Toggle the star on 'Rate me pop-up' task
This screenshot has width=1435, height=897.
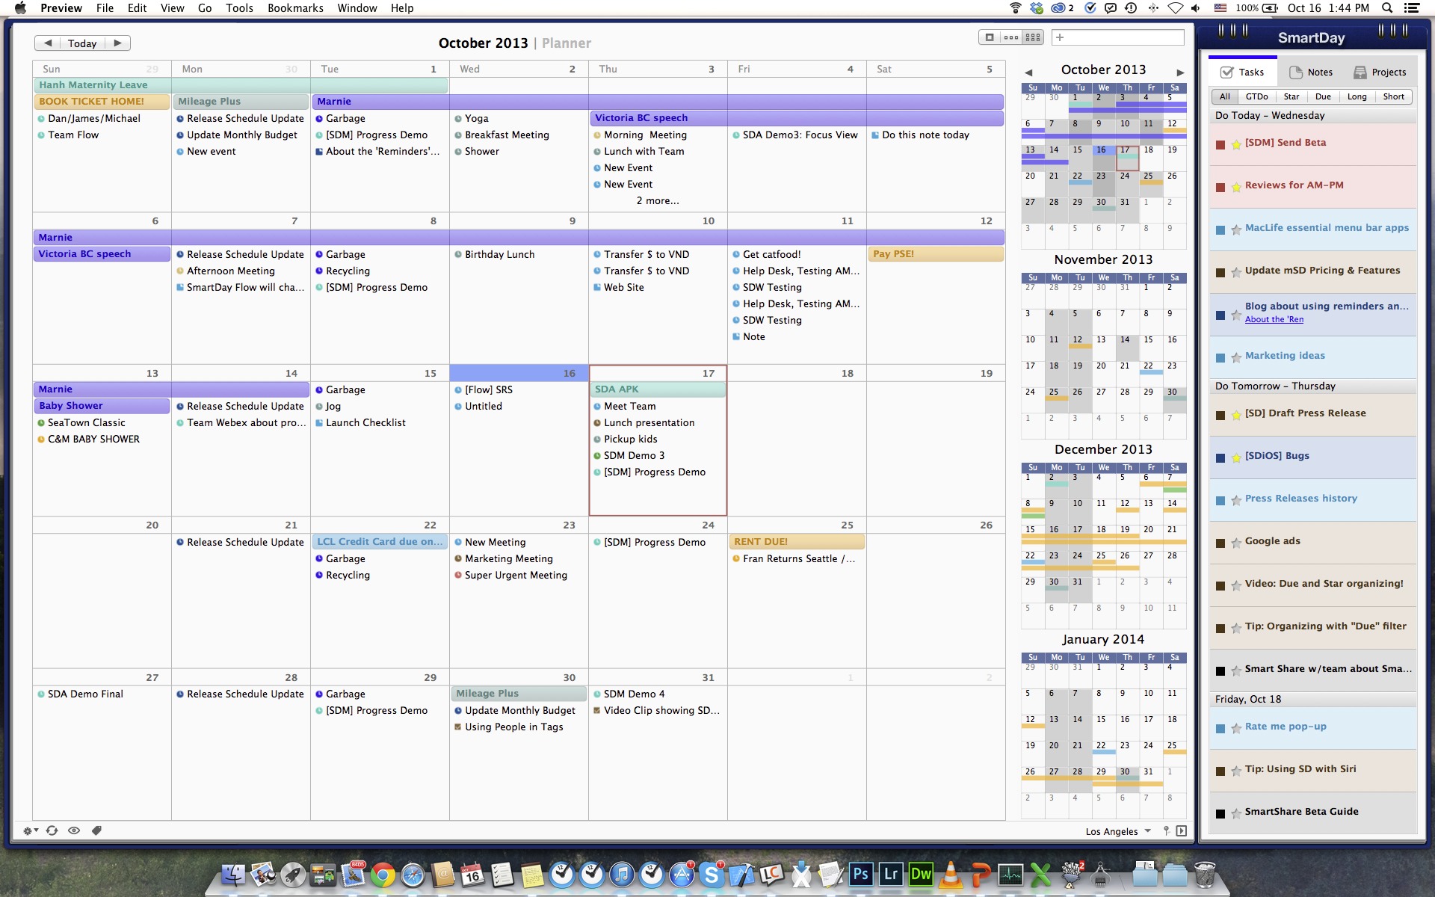coord(1236,729)
